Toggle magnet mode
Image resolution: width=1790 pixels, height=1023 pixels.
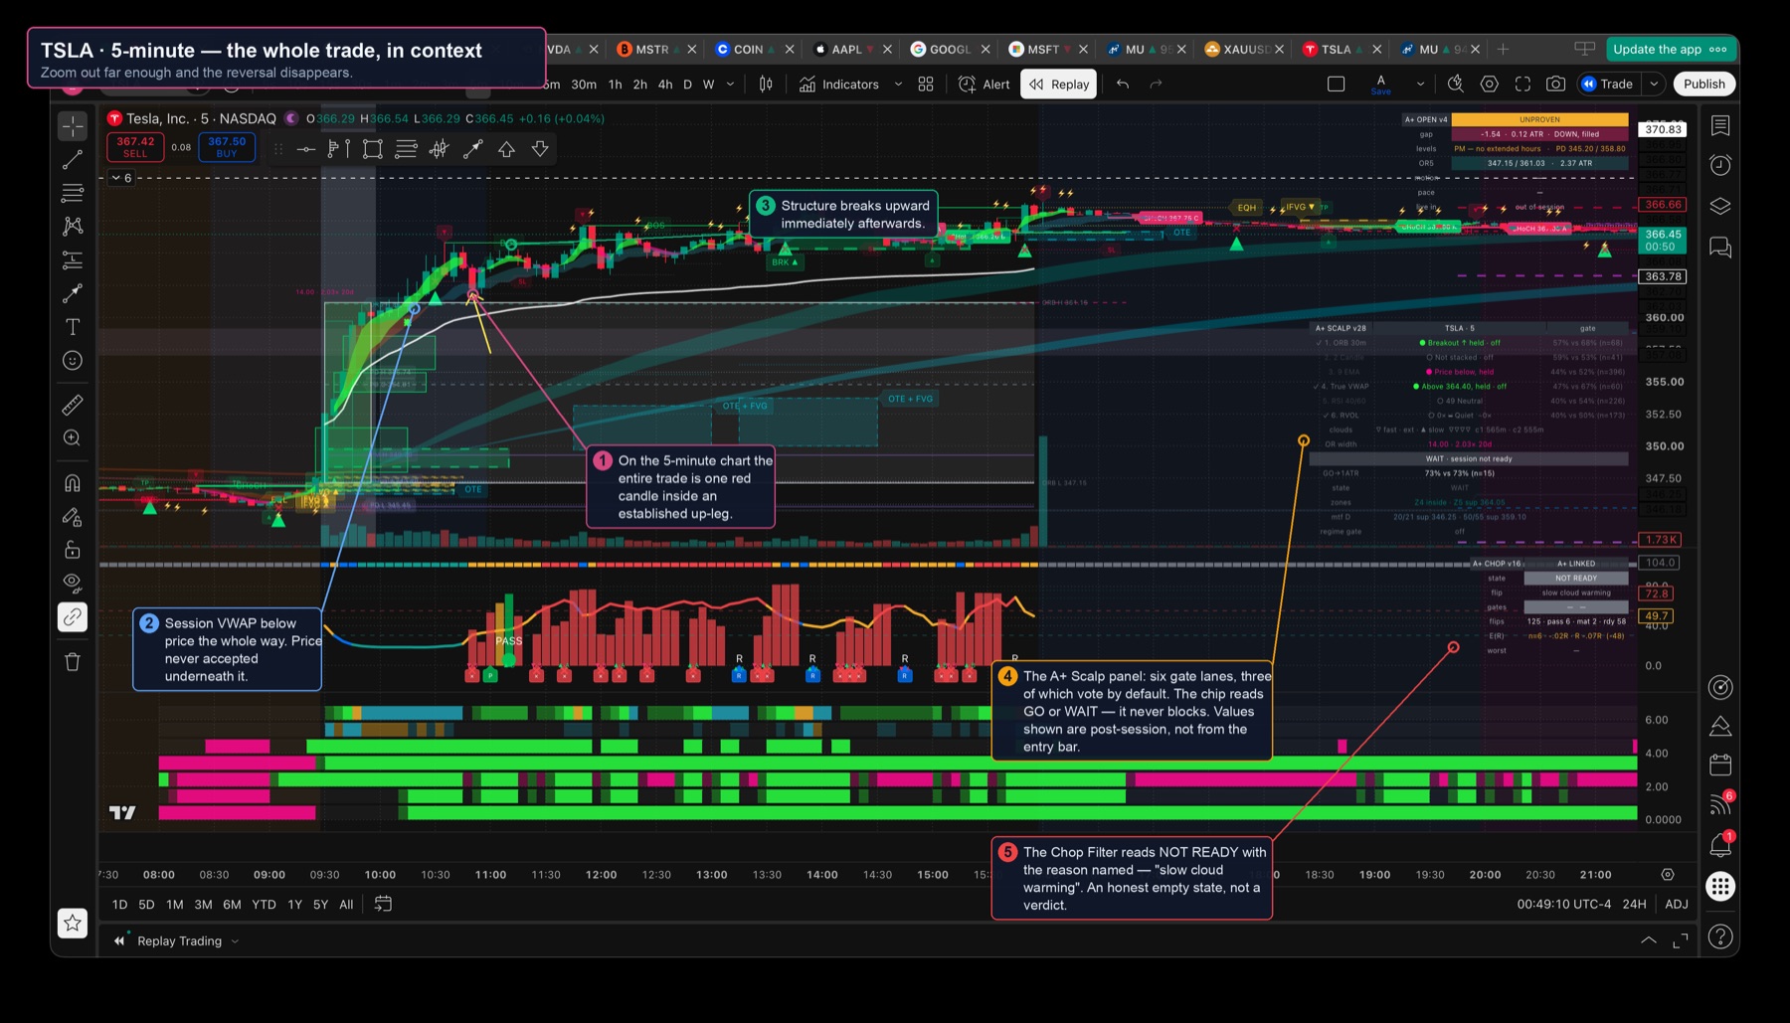point(73,483)
